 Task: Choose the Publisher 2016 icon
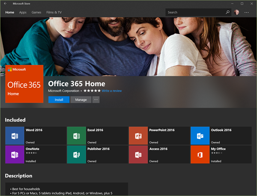pyautogui.click(x=76, y=155)
